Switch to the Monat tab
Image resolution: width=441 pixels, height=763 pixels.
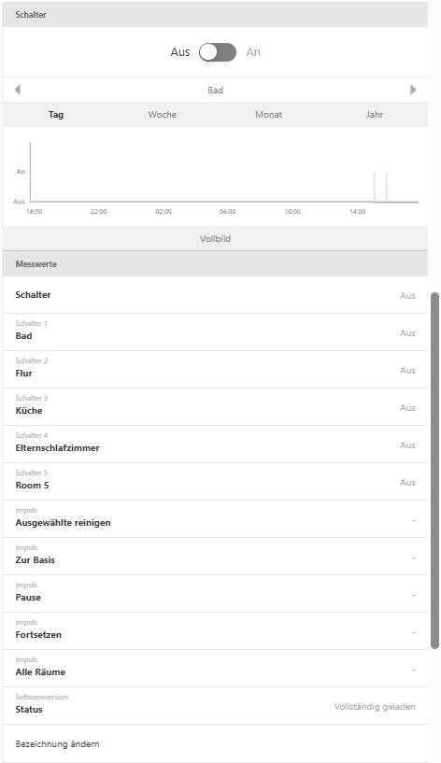[269, 114]
